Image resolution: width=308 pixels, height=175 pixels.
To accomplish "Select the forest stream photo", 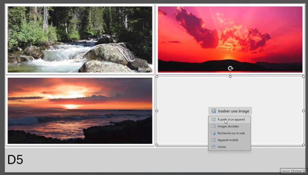I will [79, 39].
